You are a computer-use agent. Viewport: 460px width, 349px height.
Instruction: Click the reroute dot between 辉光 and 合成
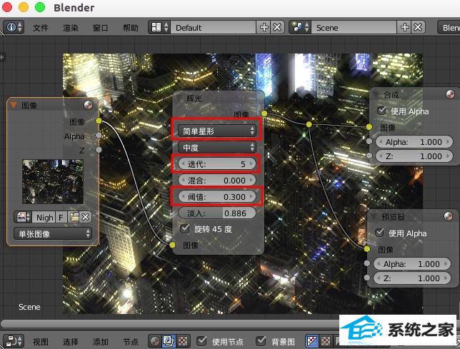309,124
